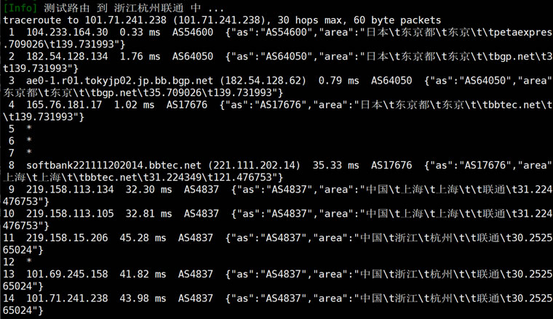Click IP address 165.76.181.17 in hop 4
Viewport: 553px width, 319px height.
(x=64, y=105)
